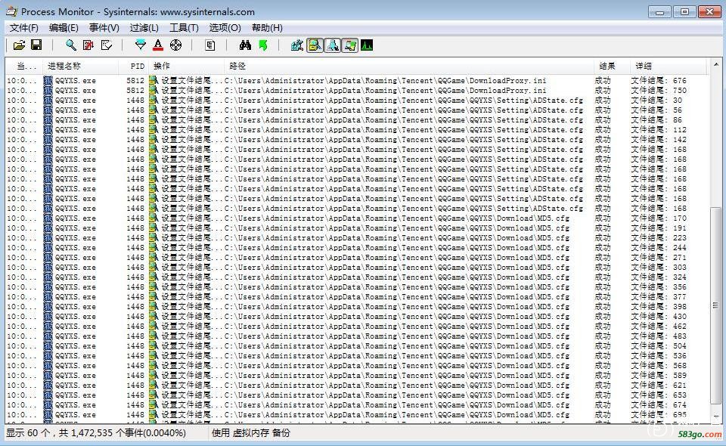
Task: Select the row with 文件结尾: 676
Action: [356, 80]
